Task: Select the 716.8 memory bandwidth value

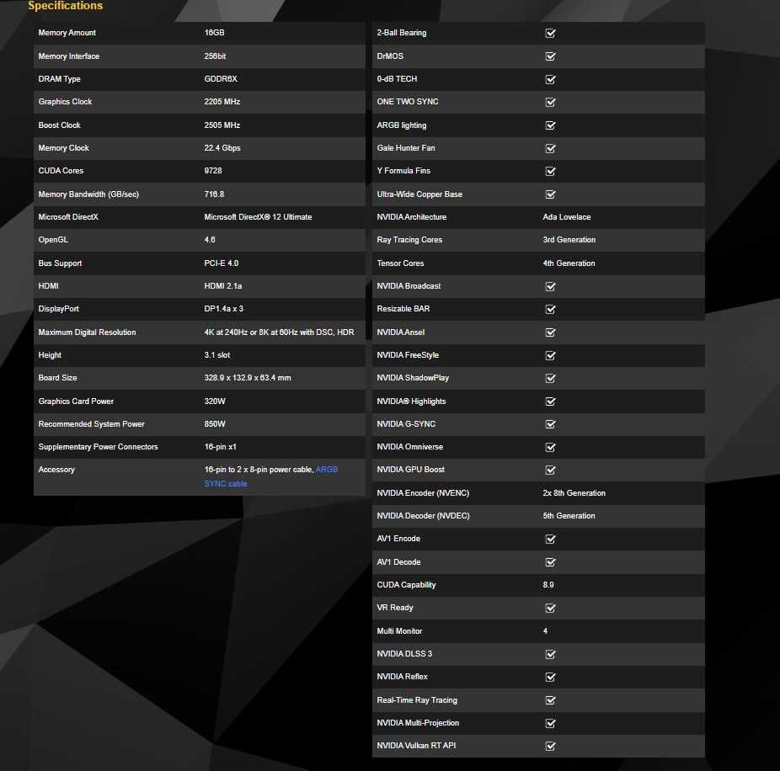Action: (214, 194)
